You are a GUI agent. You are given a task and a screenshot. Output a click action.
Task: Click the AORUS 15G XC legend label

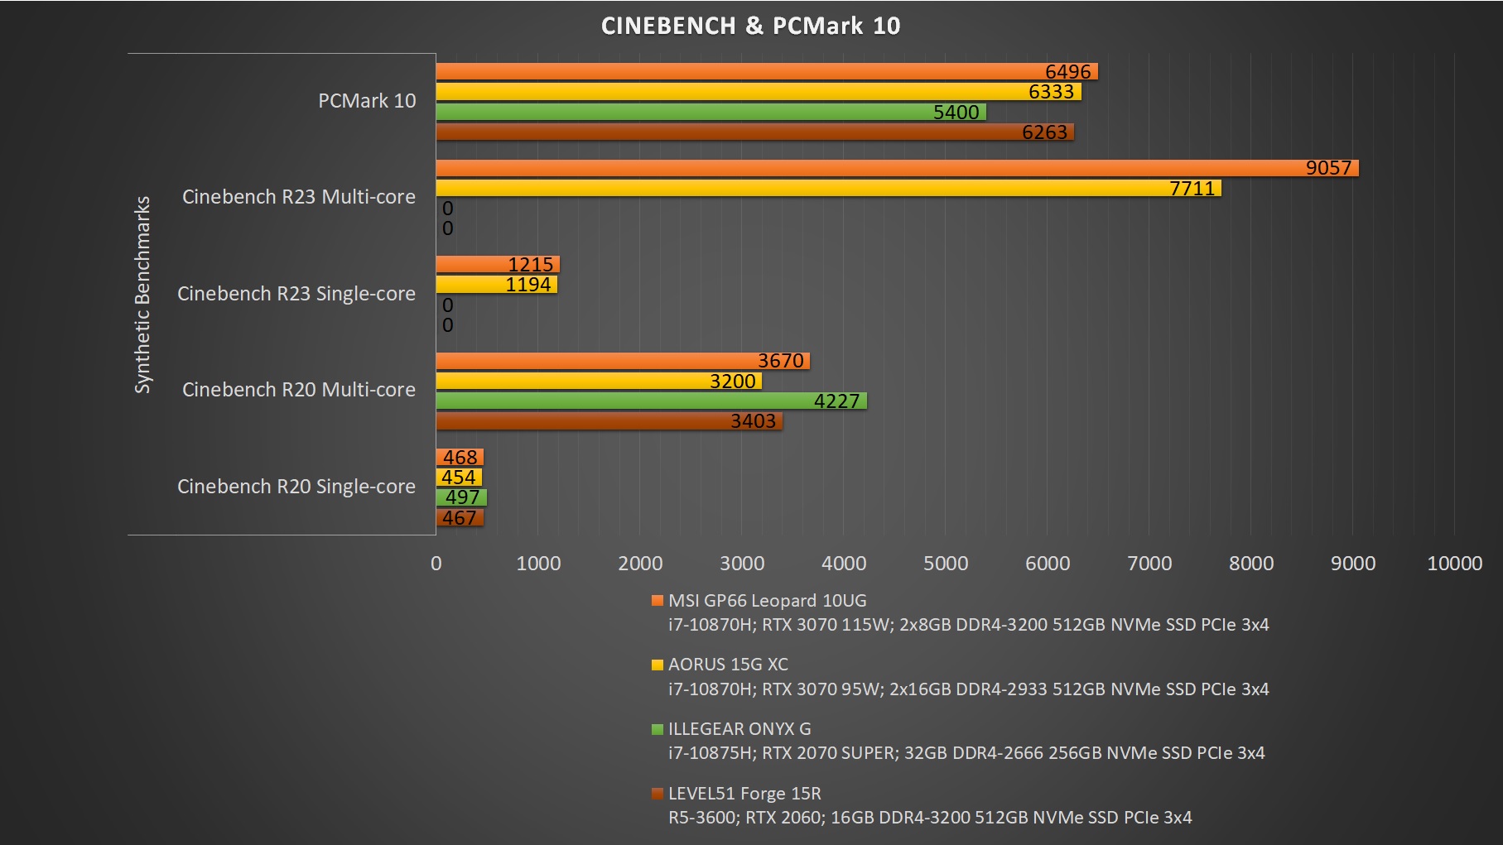(x=729, y=665)
